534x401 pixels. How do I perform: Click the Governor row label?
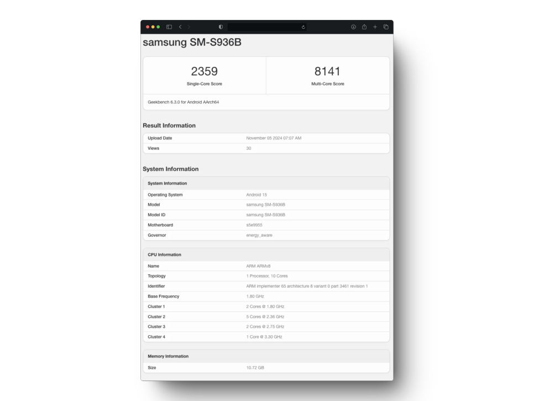click(156, 236)
